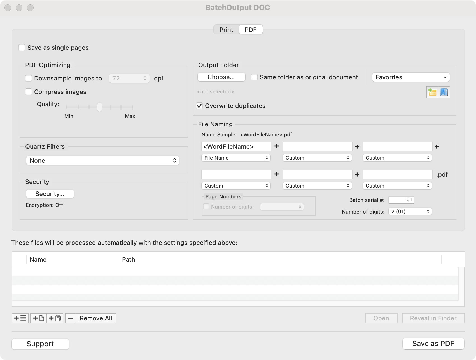Expand the Favorites dropdown

[411, 77]
